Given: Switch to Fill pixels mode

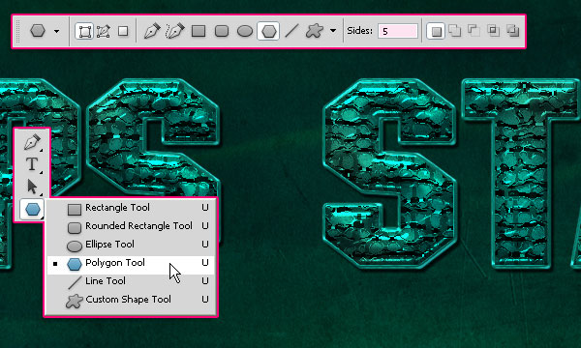Looking at the screenshot, I should tap(123, 31).
